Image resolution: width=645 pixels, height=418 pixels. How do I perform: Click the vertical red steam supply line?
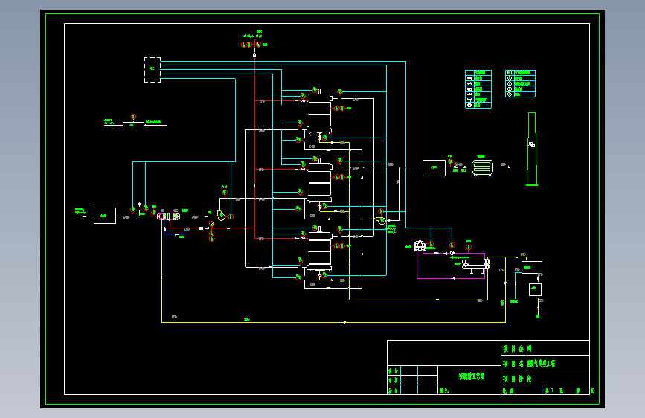tap(254, 144)
